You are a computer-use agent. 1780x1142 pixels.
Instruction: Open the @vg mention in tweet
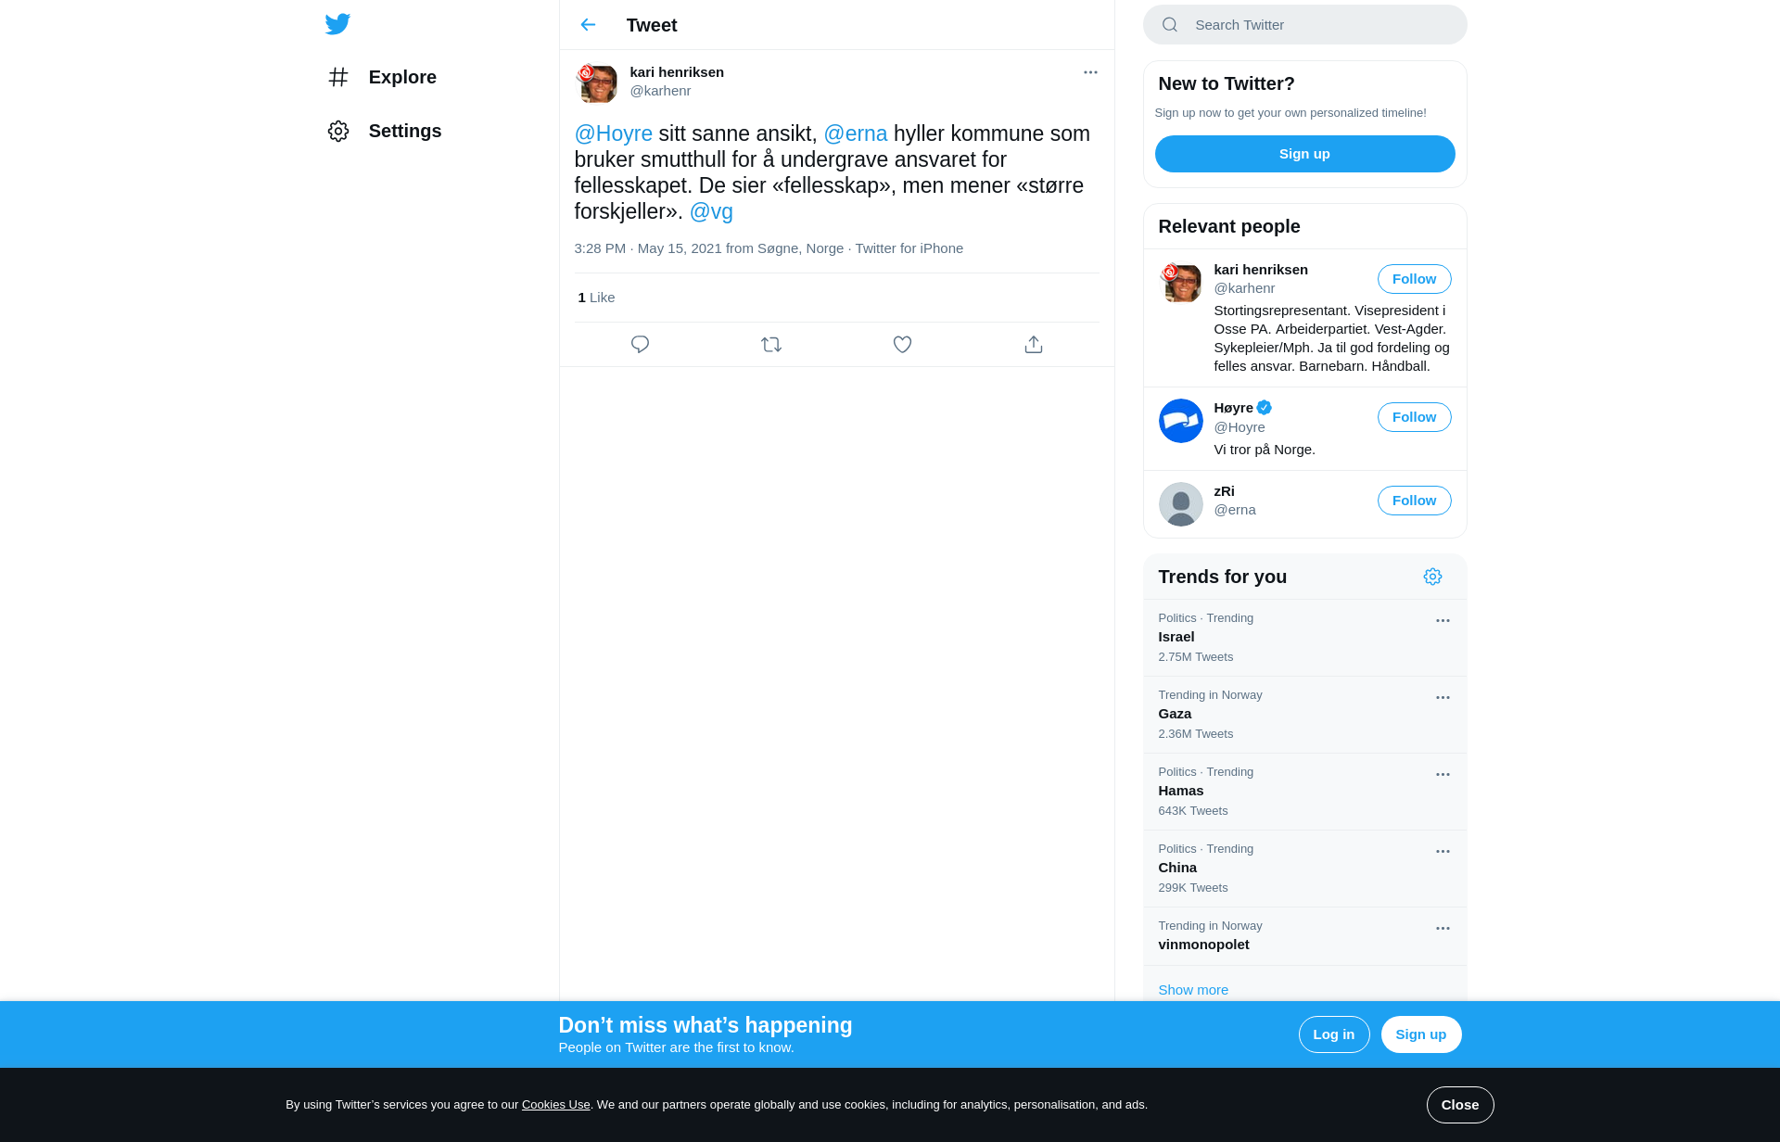(711, 211)
